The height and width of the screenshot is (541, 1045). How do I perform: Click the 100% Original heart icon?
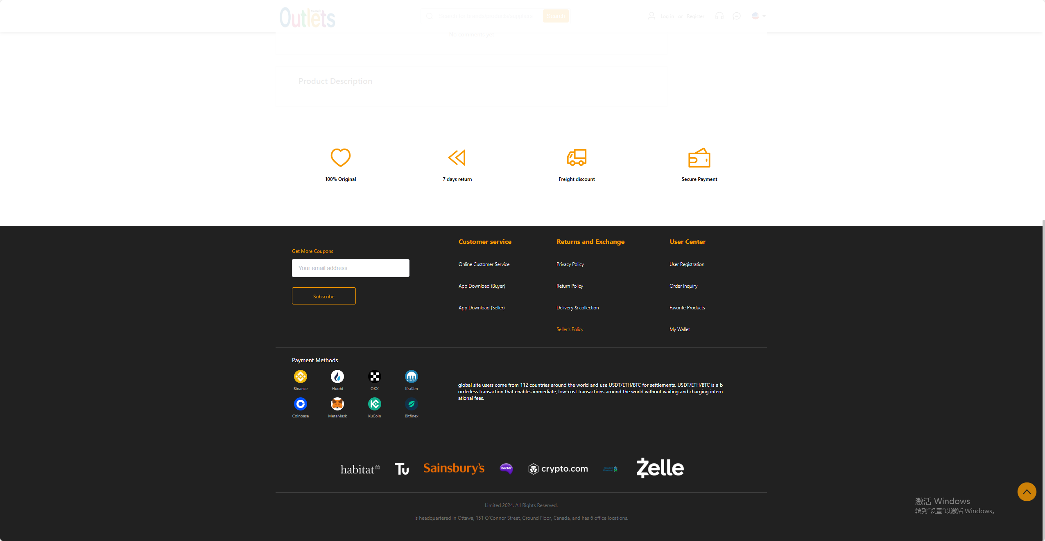tap(340, 157)
